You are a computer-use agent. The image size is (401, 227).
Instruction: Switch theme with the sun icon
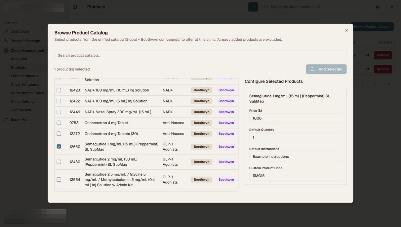tap(392, 7)
